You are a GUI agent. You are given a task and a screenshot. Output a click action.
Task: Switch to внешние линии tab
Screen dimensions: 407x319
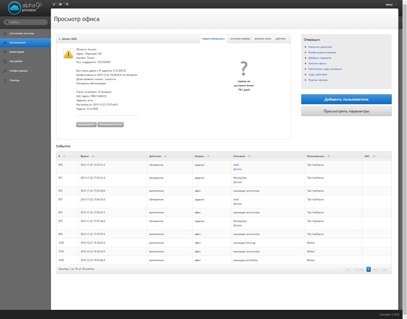coord(263,39)
